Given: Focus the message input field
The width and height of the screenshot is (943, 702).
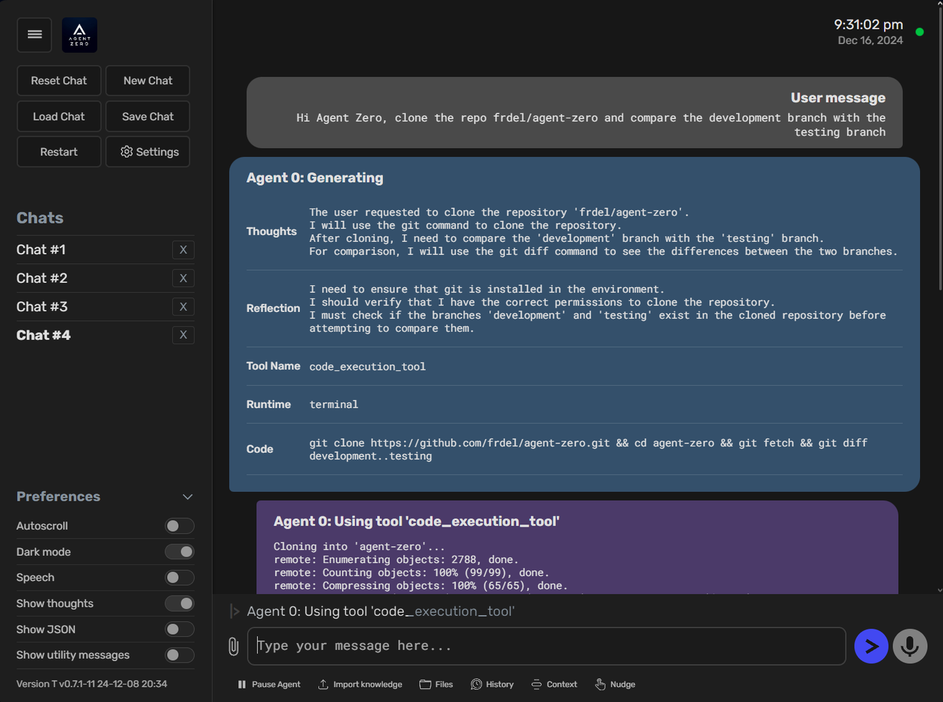Looking at the screenshot, I should [546, 646].
